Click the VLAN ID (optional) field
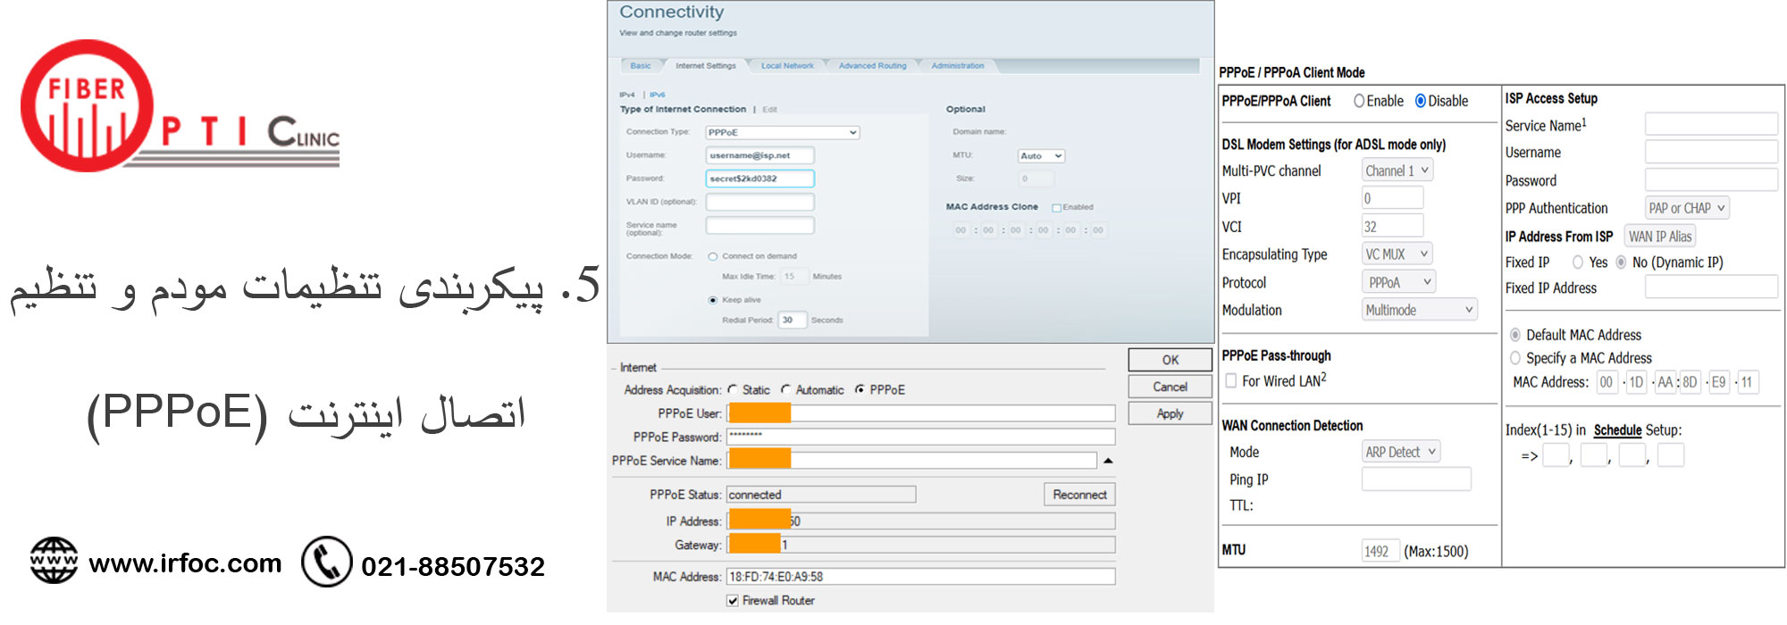 759,202
